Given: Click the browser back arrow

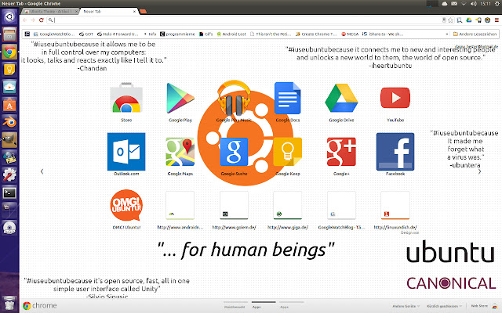Looking at the screenshot, I should click(24, 20).
